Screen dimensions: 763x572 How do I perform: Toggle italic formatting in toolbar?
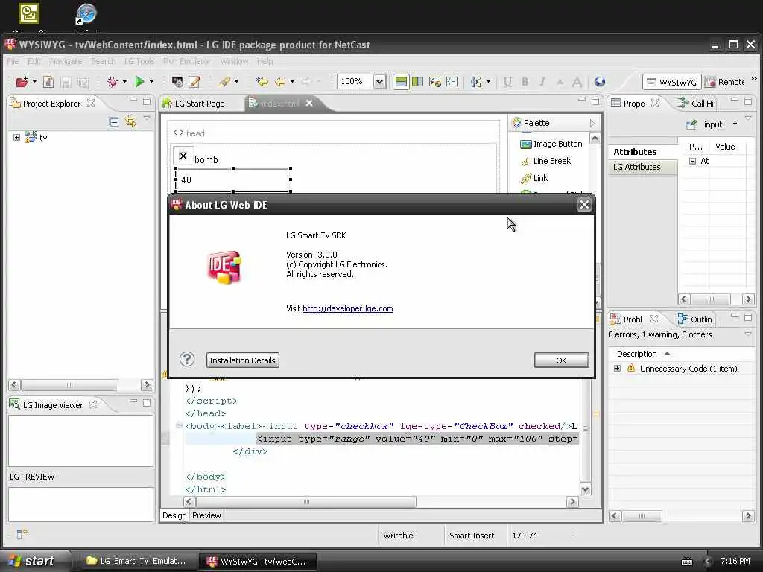click(542, 82)
